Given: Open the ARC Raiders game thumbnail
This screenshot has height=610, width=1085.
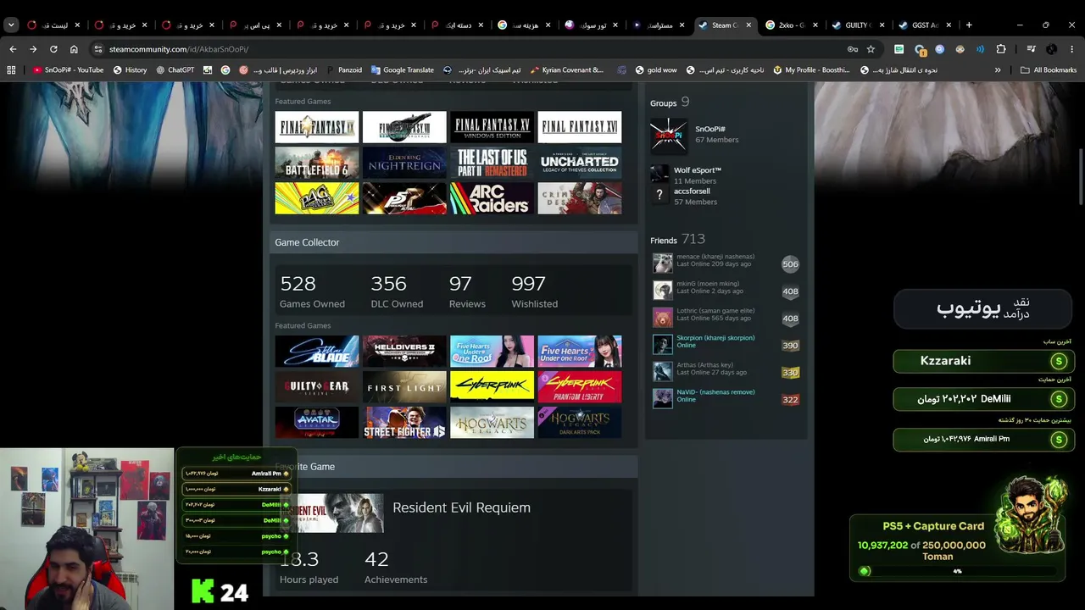Looking at the screenshot, I should point(492,198).
